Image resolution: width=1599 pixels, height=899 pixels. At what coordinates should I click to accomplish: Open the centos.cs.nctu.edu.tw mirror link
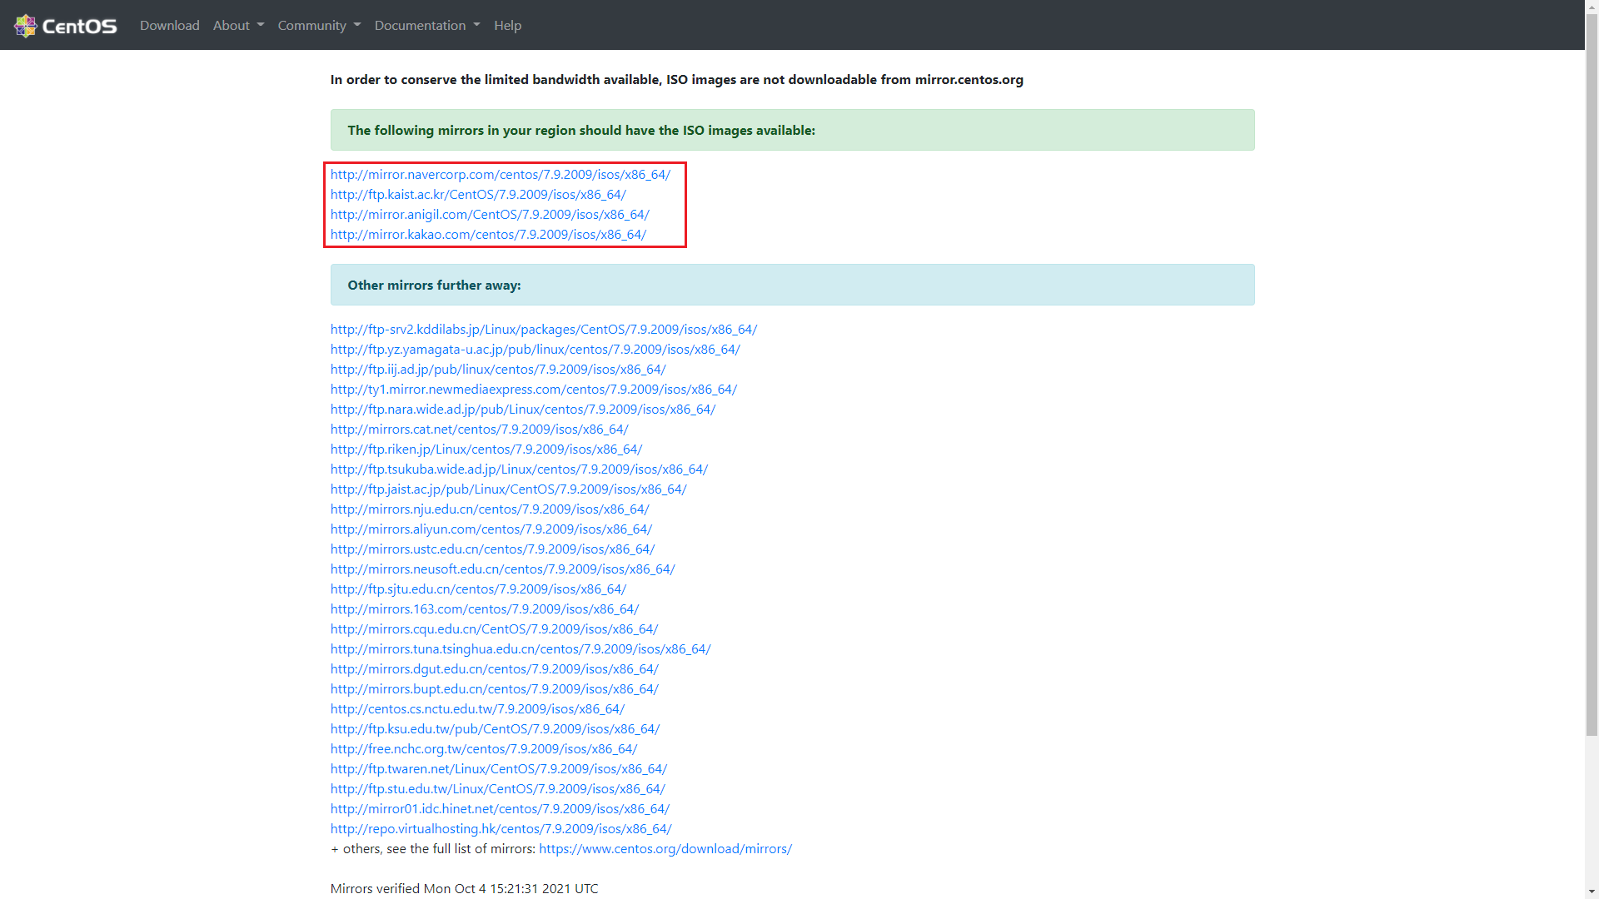pos(477,709)
